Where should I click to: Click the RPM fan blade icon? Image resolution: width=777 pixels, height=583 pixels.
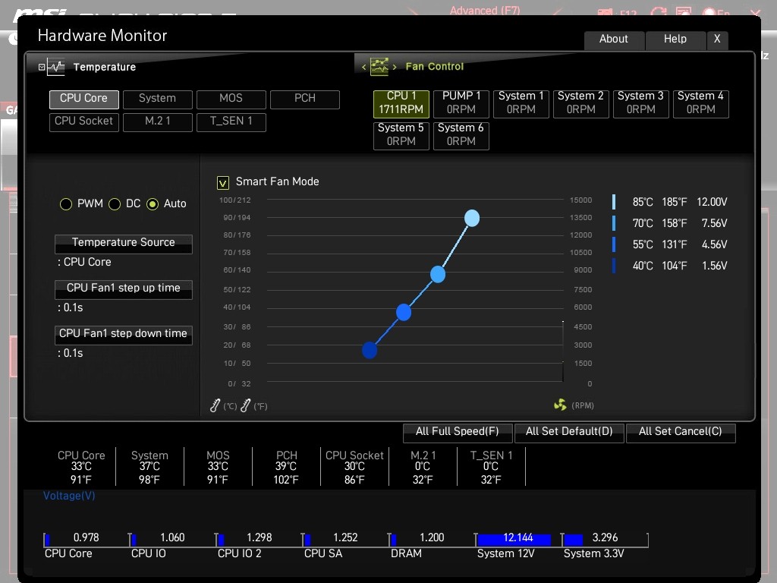(561, 405)
